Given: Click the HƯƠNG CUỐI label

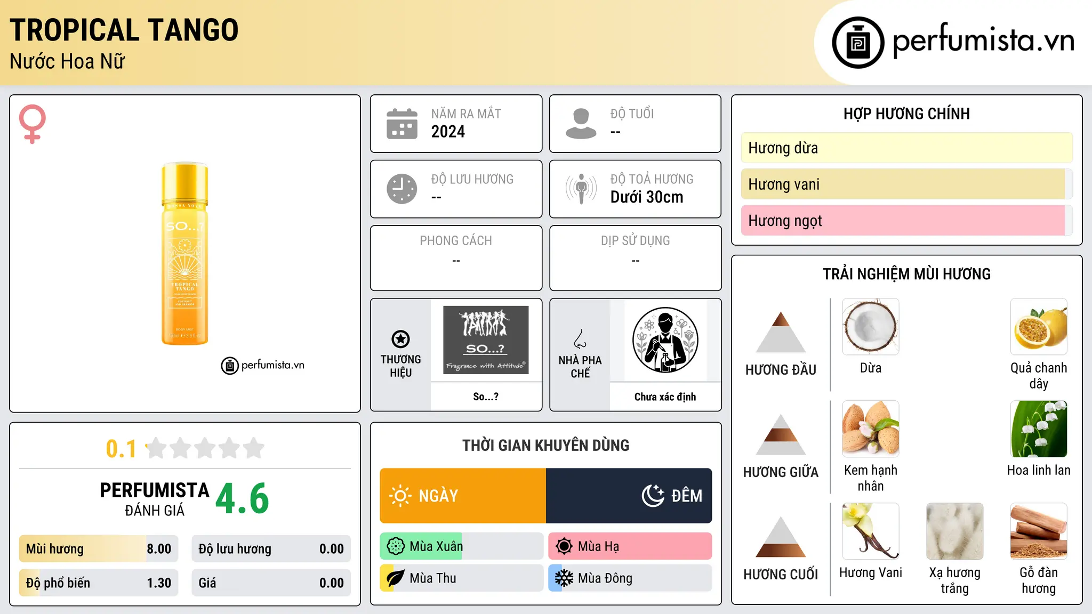Looking at the screenshot, I should pyautogui.click(x=781, y=575).
